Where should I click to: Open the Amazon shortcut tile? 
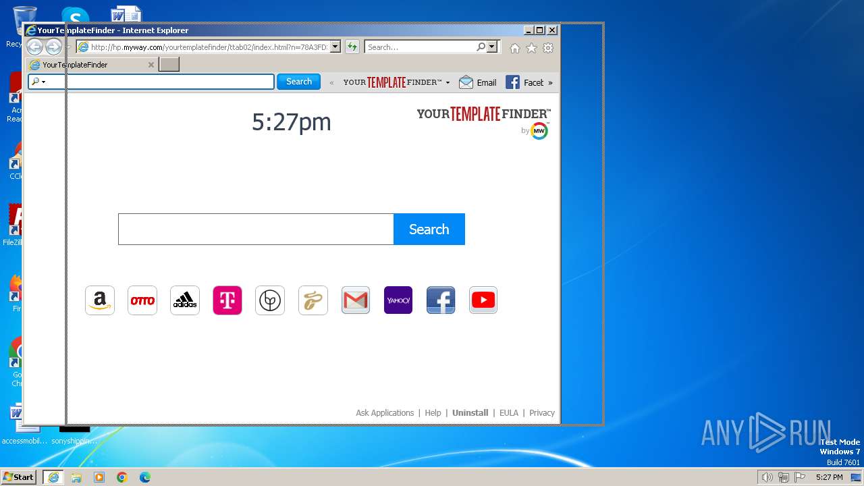[x=100, y=300]
